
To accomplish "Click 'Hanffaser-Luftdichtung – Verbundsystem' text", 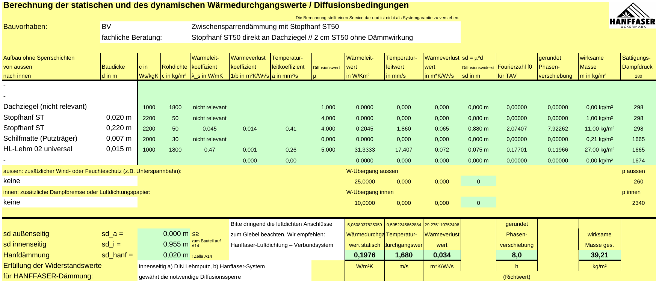I will 282,245.
